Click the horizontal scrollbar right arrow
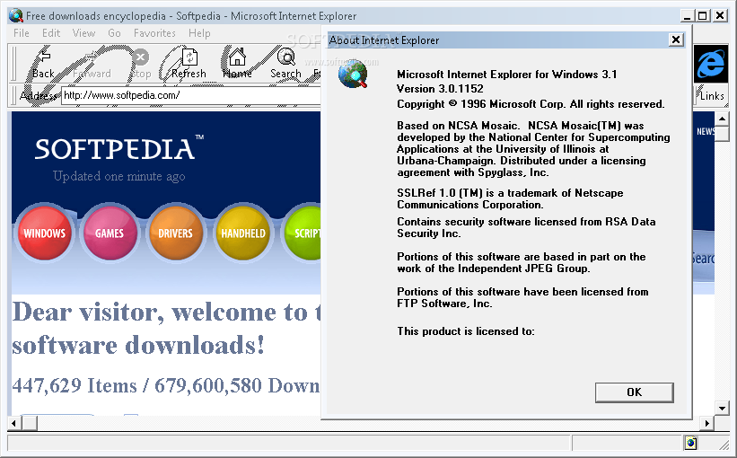 point(706,423)
